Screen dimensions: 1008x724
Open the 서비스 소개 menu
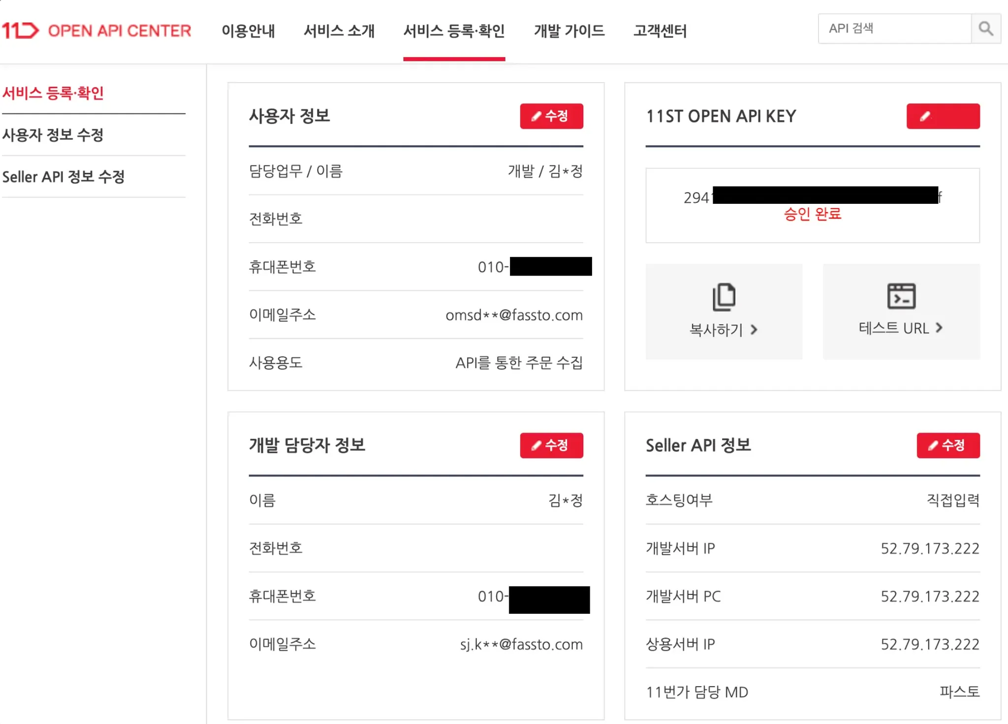(x=339, y=31)
